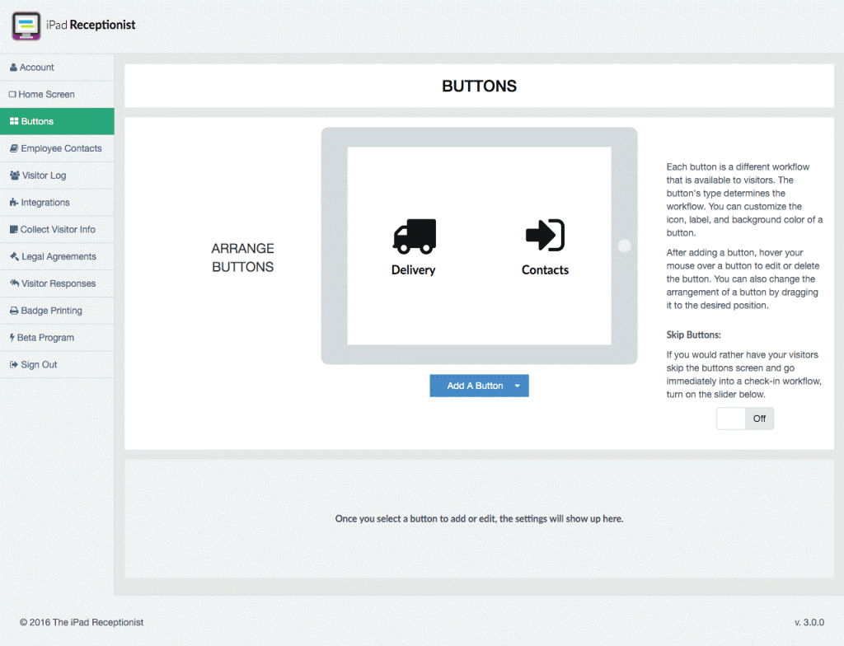
Task: Click the Collect Visitor Info form icon
Action: pos(13,229)
